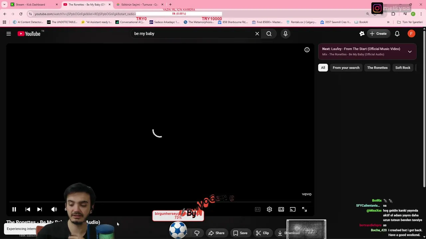Screen dimensions: 426x239
Task: Select the From your search chip
Action: (346, 68)
